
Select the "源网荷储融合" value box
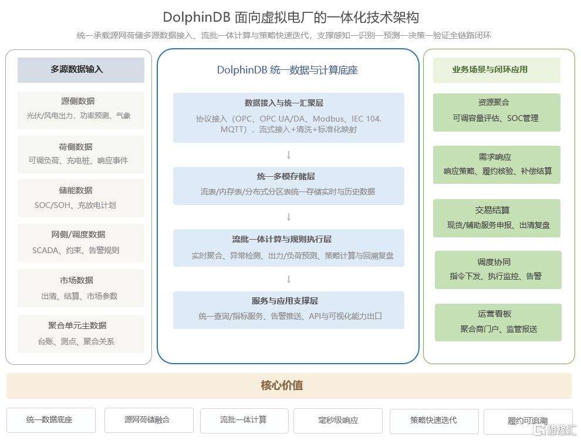pos(149,421)
